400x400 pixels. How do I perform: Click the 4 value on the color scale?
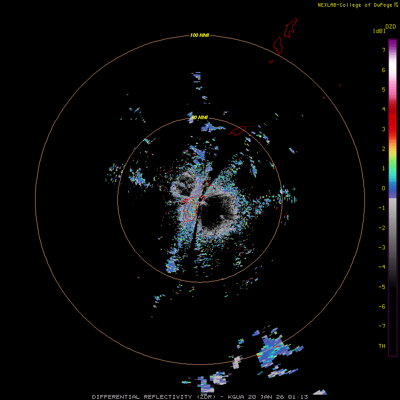coord(384,109)
